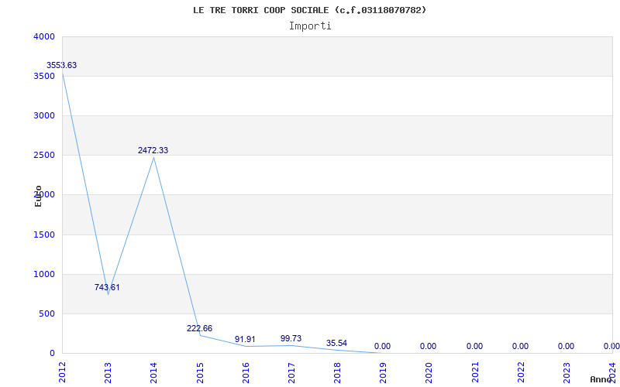This screenshot has height=387, width=620.
Task: Click the 2015 x-axis year label
Action: point(200,373)
